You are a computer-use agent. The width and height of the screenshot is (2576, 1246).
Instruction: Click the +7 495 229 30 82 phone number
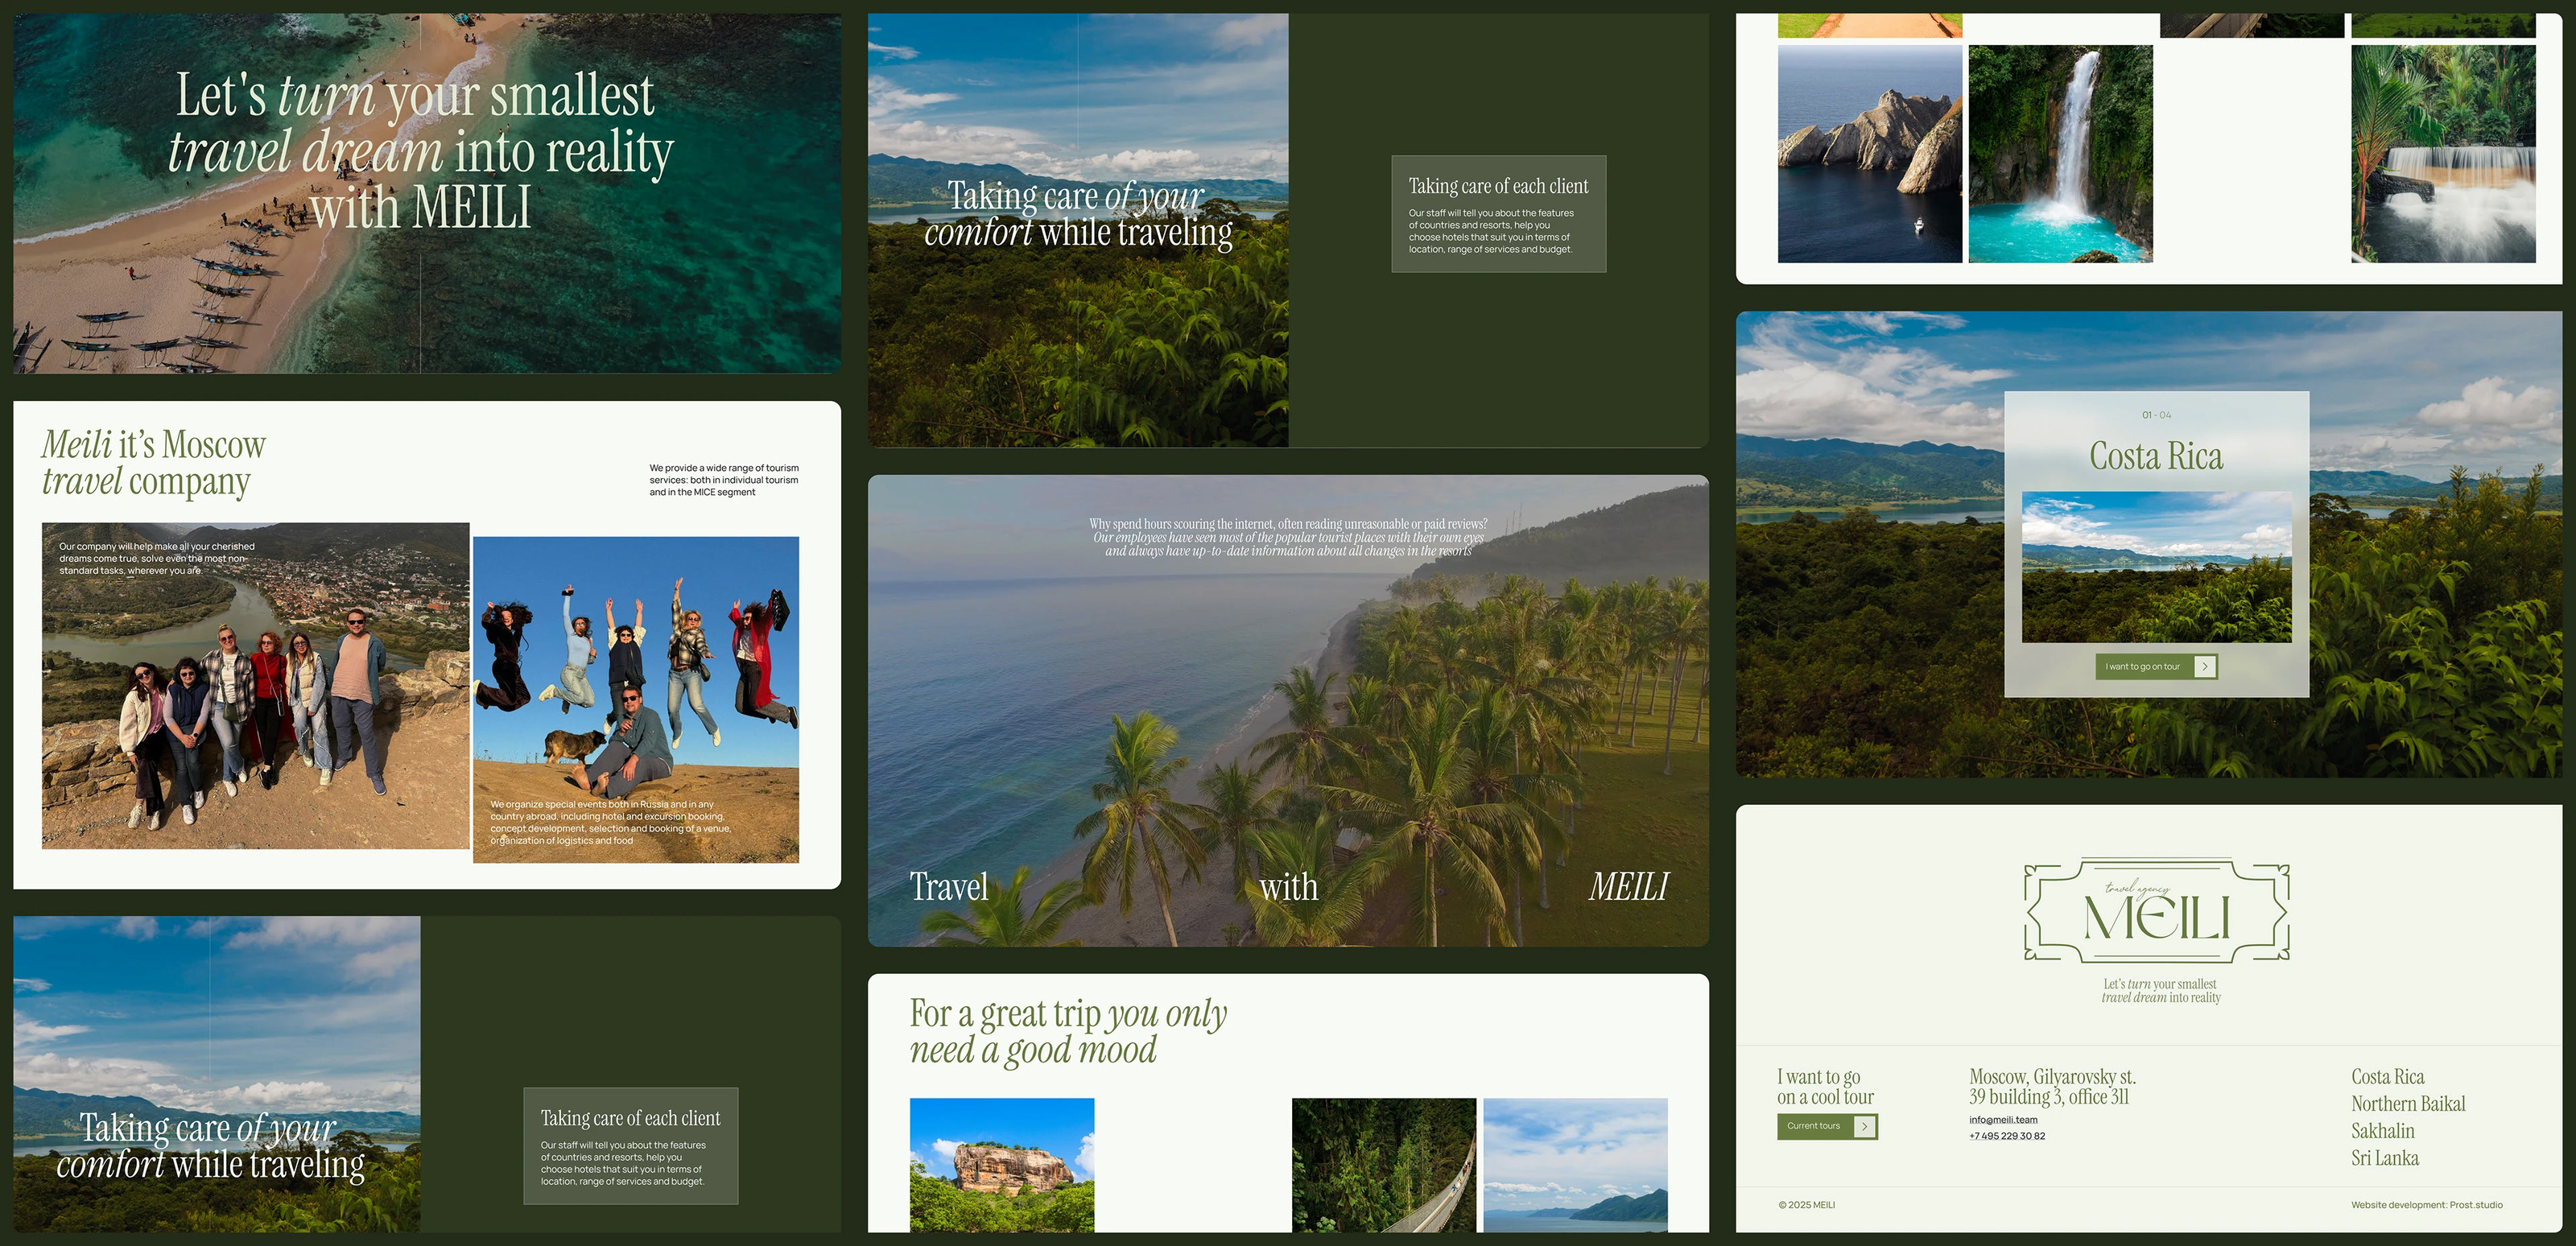coord(2006,1136)
